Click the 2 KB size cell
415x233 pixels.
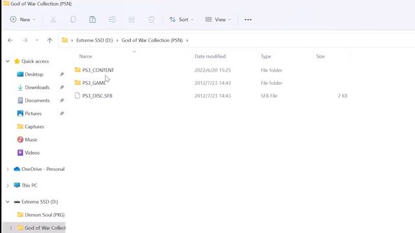342,96
